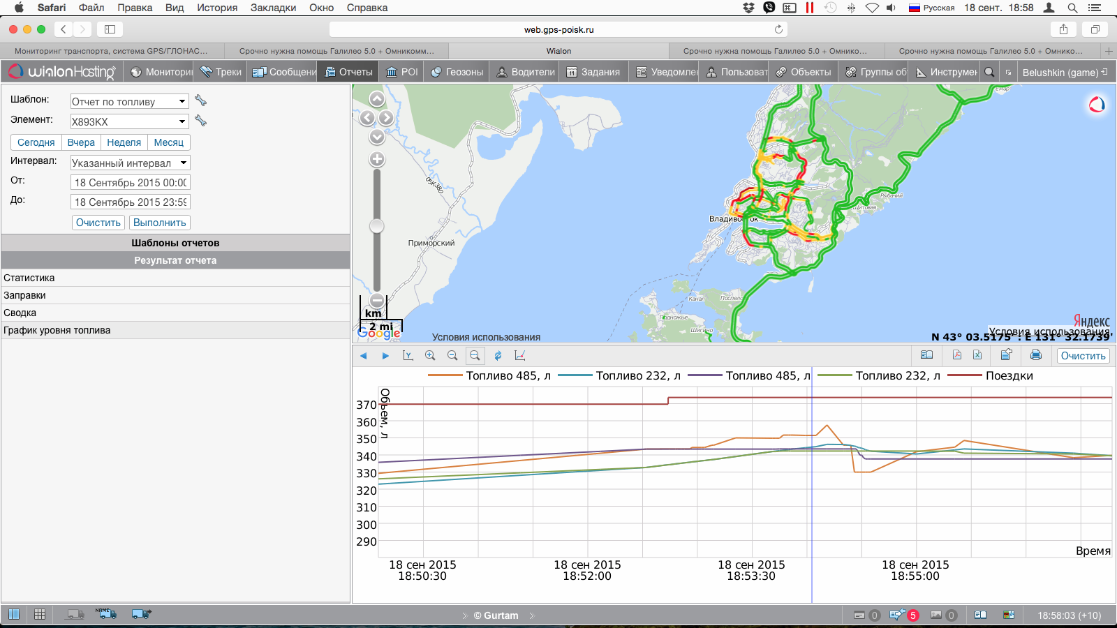Toggle the left panel layout icon in status bar
The image size is (1117, 628).
pos(14,615)
